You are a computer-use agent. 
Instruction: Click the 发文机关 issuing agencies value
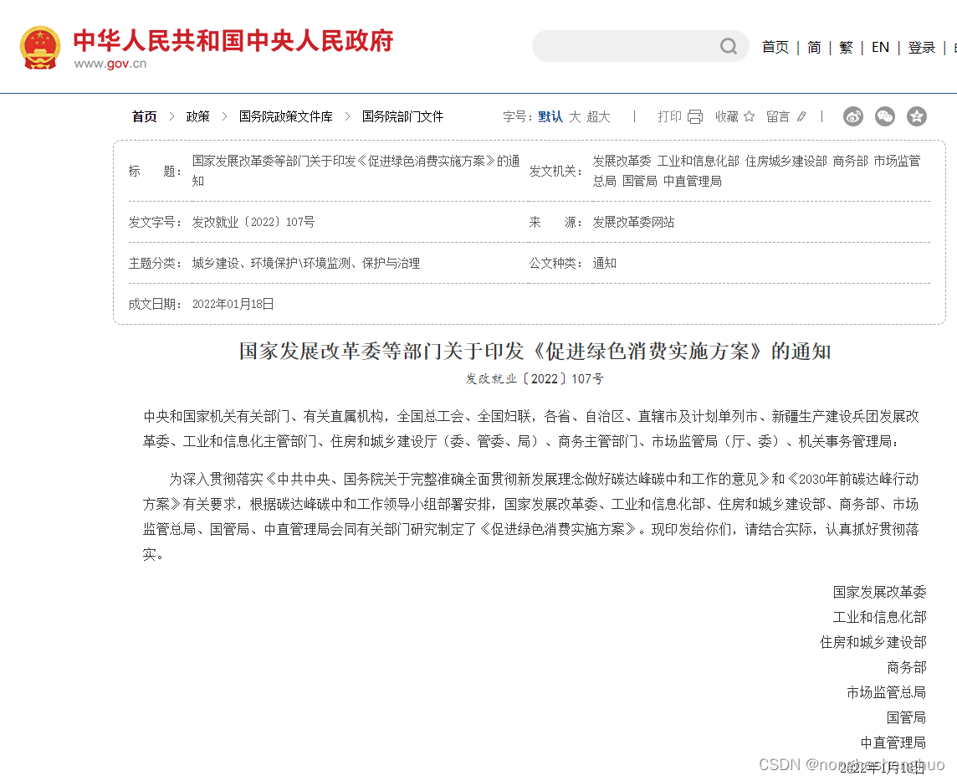[756, 171]
